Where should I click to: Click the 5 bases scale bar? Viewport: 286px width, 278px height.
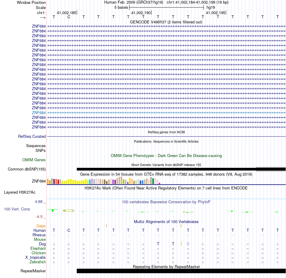point(166,8)
